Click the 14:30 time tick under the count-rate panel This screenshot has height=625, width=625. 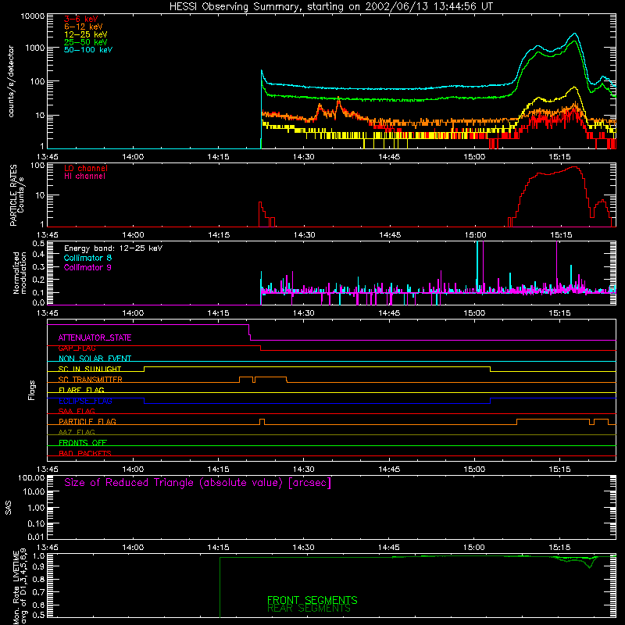click(x=304, y=157)
